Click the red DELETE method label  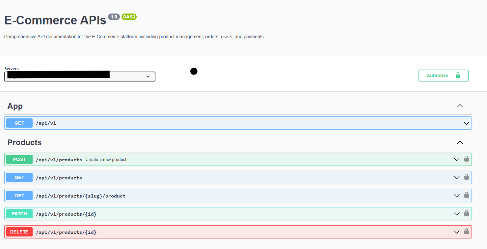pos(19,232)
